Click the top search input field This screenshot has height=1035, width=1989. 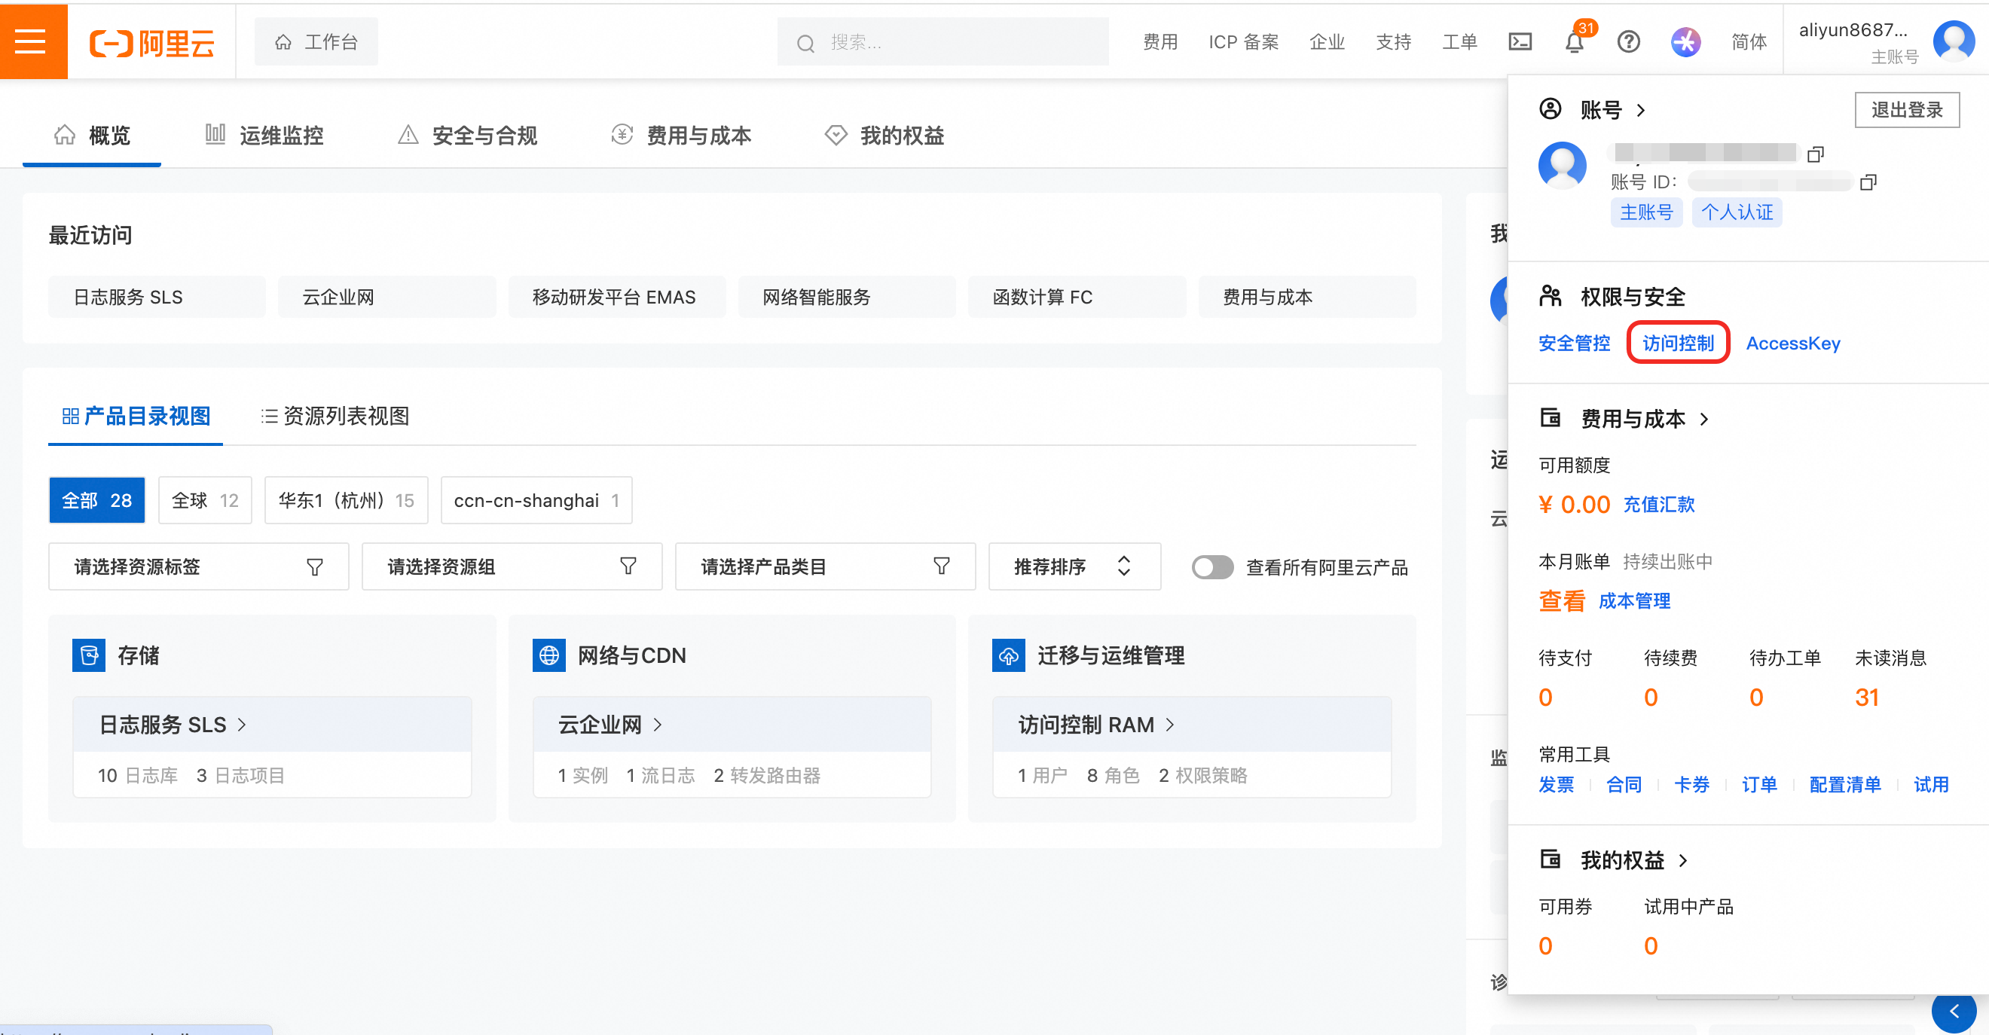[942, 42]
